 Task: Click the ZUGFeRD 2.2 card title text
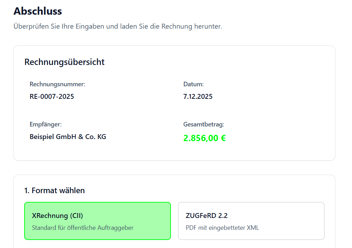pyautogui.click(x=207, y=216)
